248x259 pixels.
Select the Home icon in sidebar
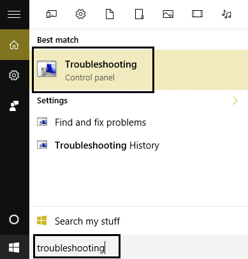click(x=14, y=45)
